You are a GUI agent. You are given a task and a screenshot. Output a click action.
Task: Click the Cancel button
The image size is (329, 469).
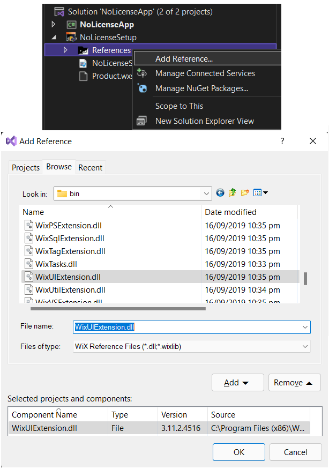[x=295, y=452]
